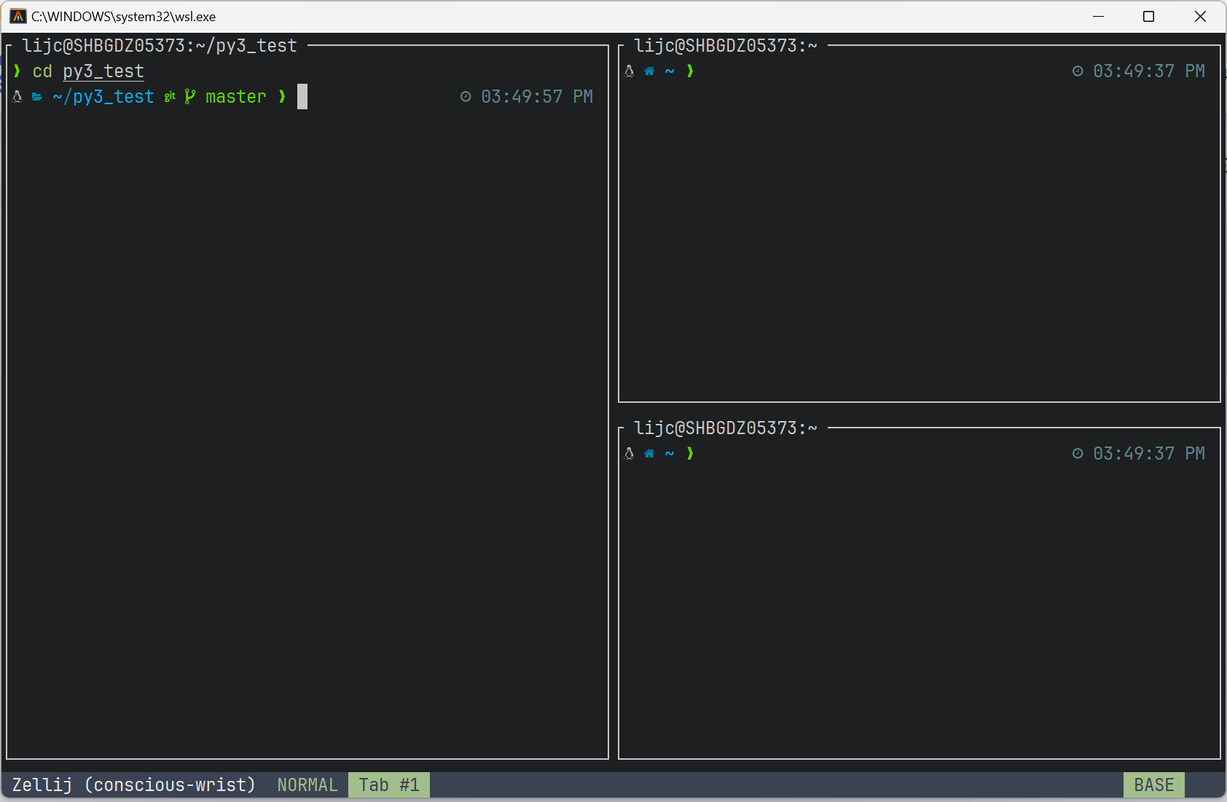Click the Zellij (conscious-wrist) session name
Image resolution: width=1227 pixels, height=802 pixels.
[134, 785]
